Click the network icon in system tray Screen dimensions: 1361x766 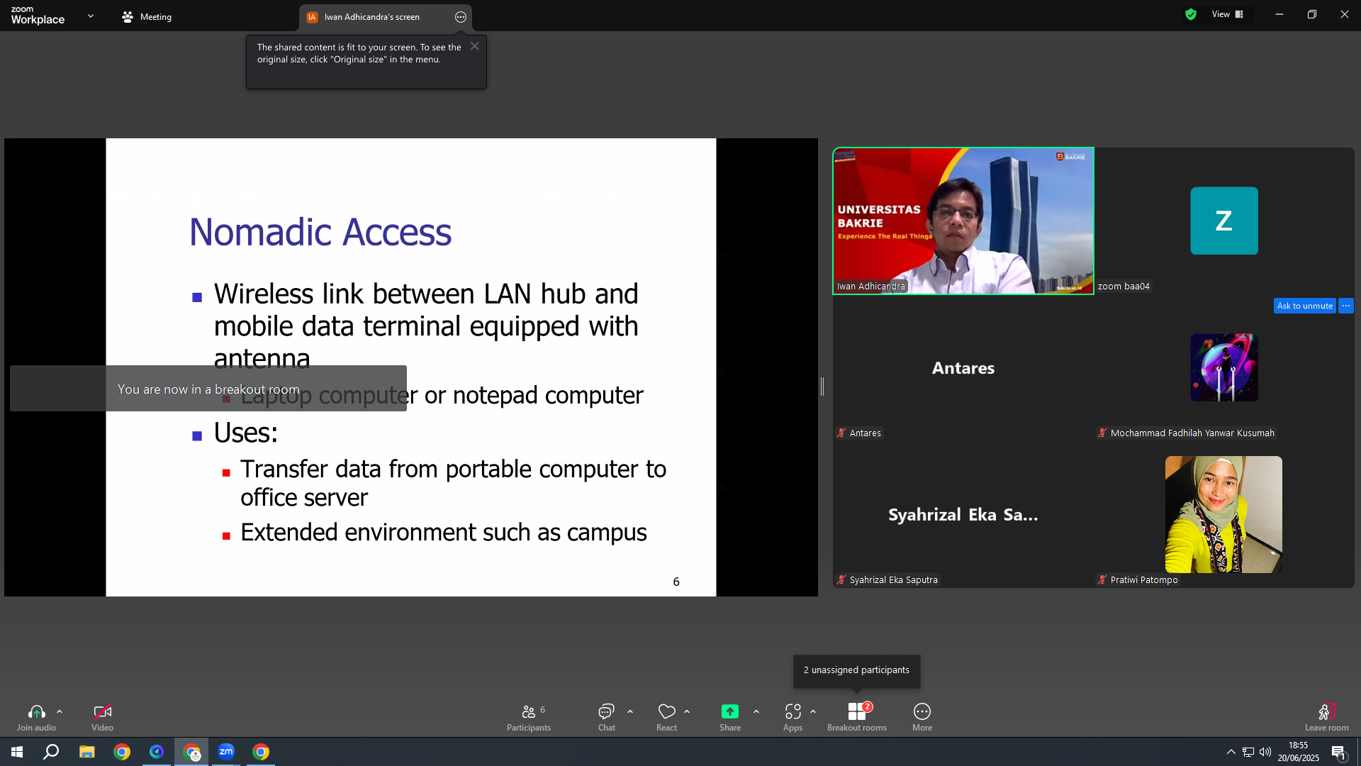pos(1248,752)
